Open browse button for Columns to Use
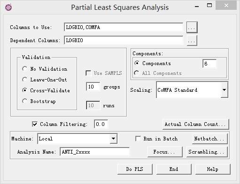The height and width of the screenshot is (184, 240). [192, 28]
